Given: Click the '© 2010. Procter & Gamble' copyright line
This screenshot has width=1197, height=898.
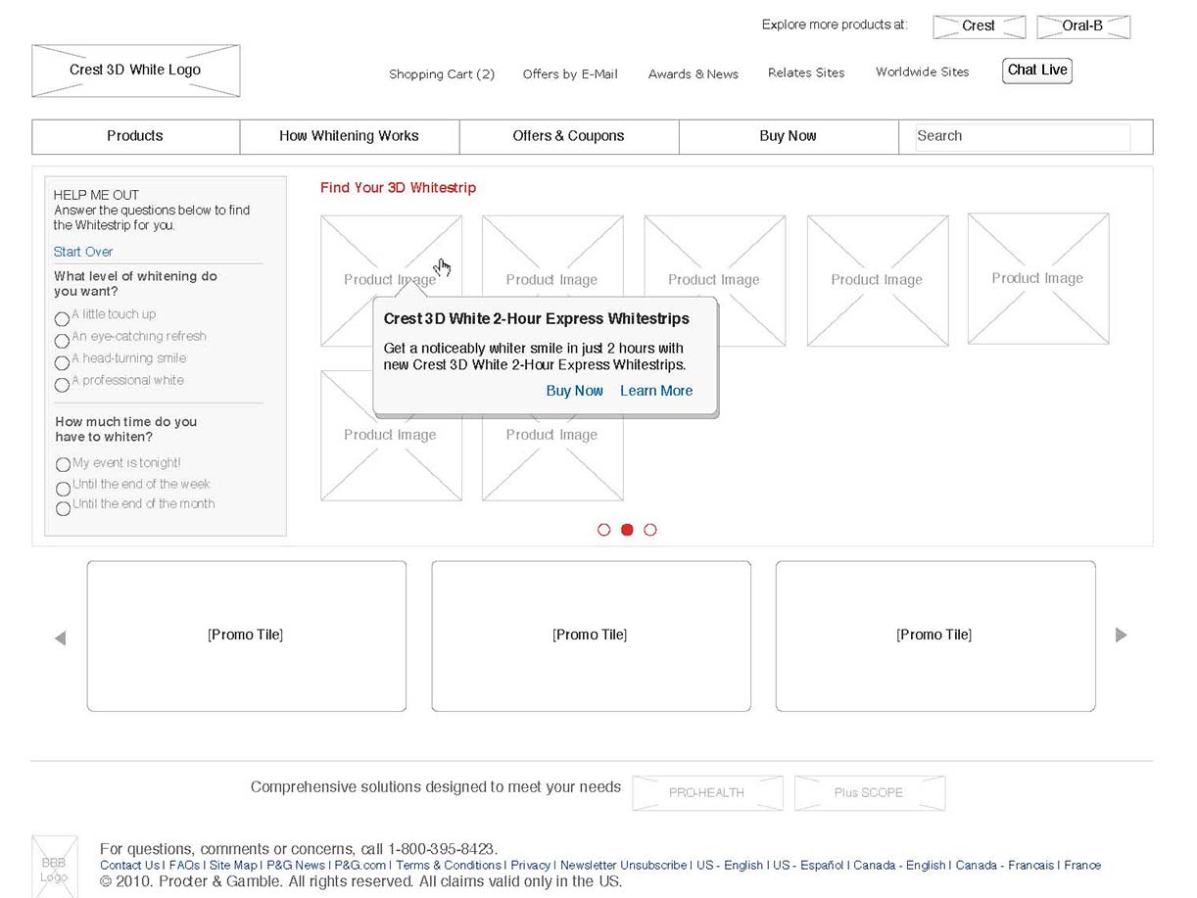Looking at the screenshot, I should pyautogui.click(x=361, y=881).
